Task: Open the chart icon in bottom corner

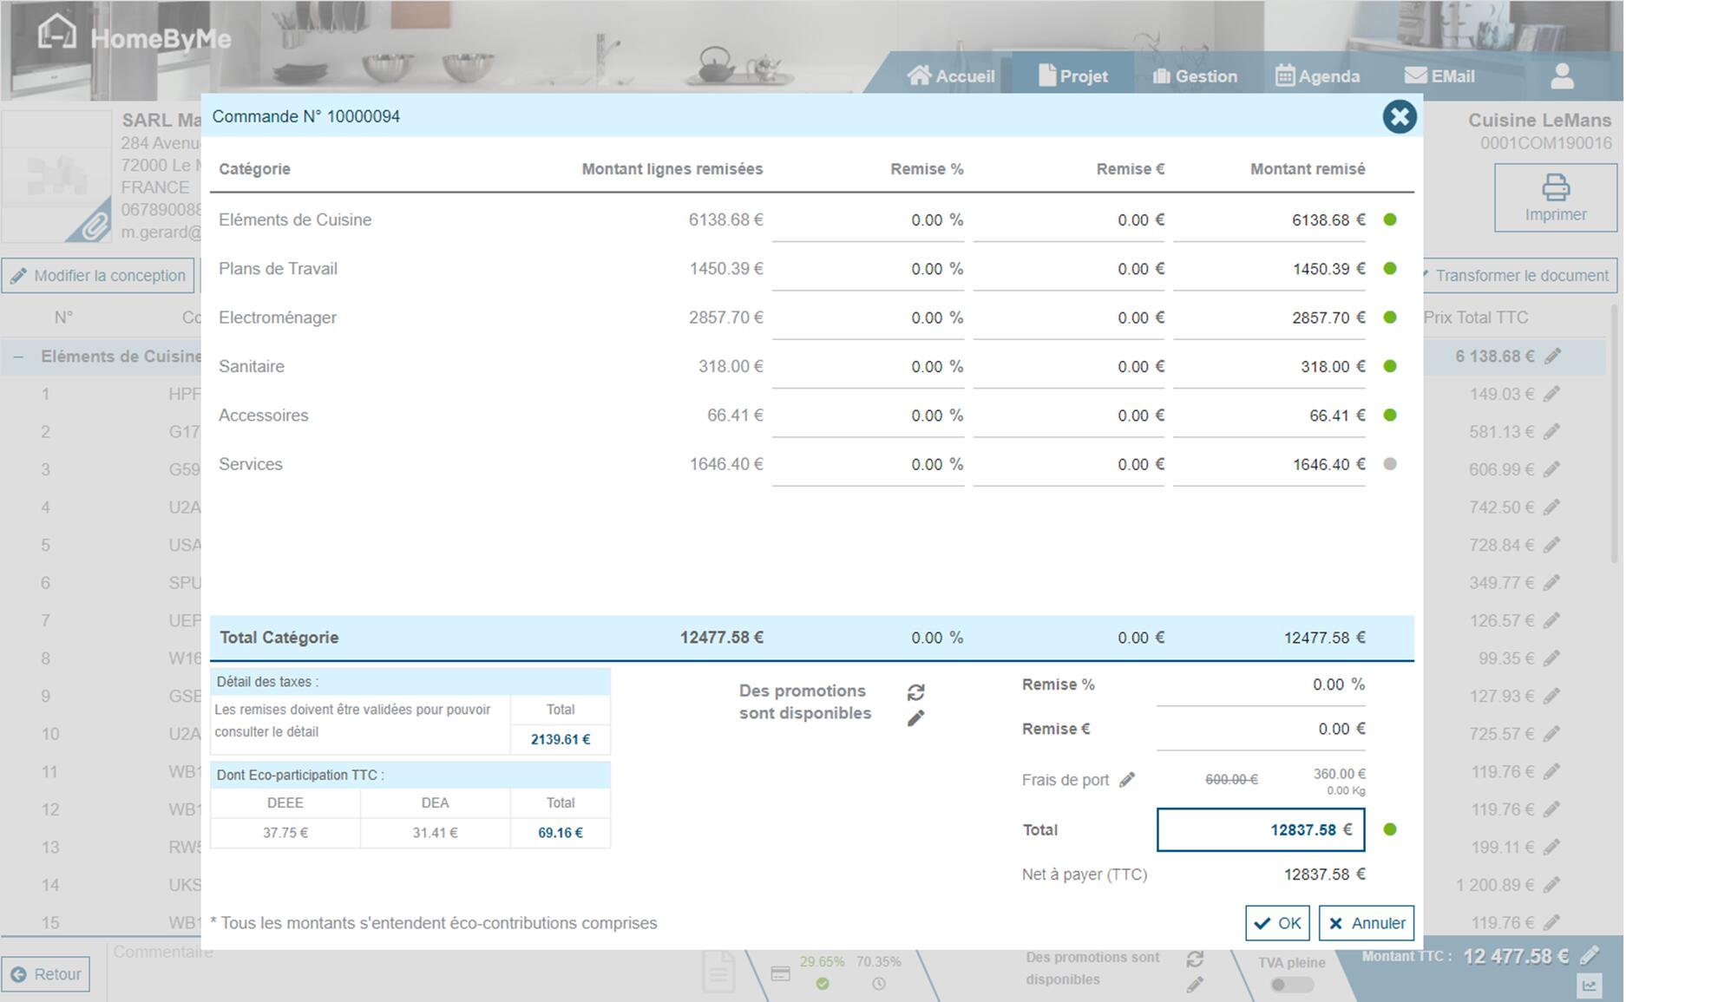Action: [x=1589, y=986]
